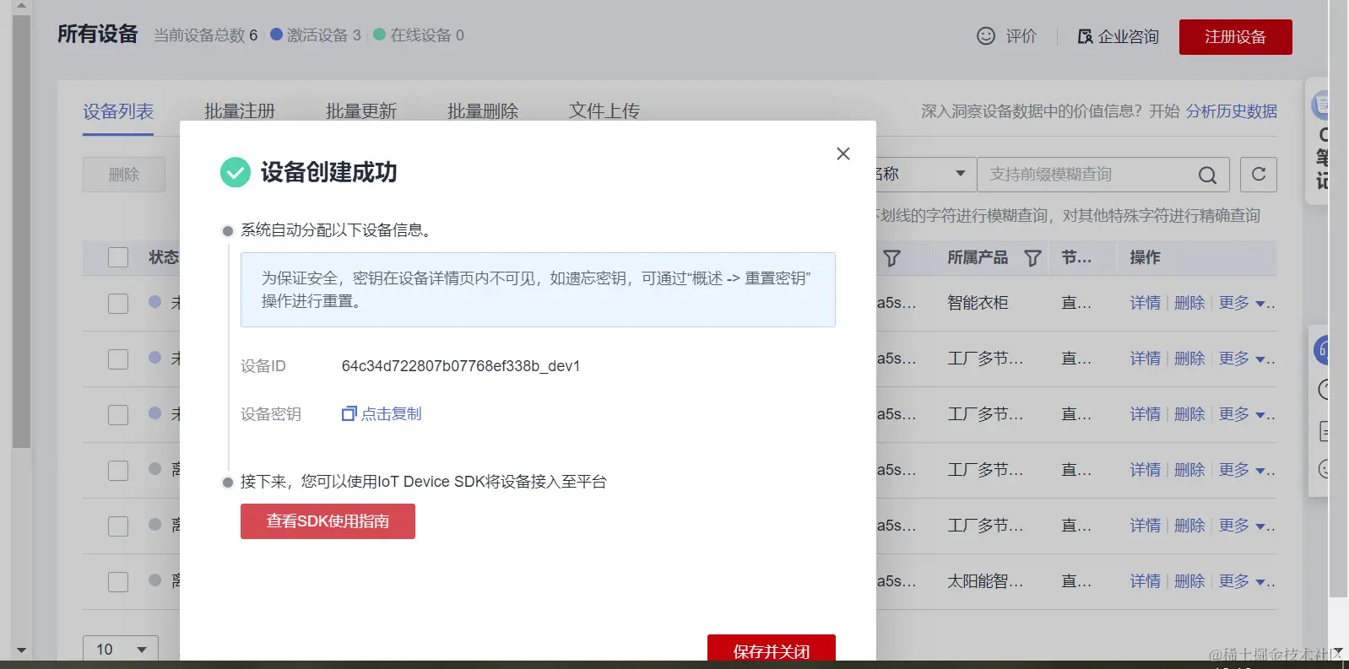The image size is (1349, 669).
Task: Click 删除 in 智能衣柜 row
Action: [1189, 303]
